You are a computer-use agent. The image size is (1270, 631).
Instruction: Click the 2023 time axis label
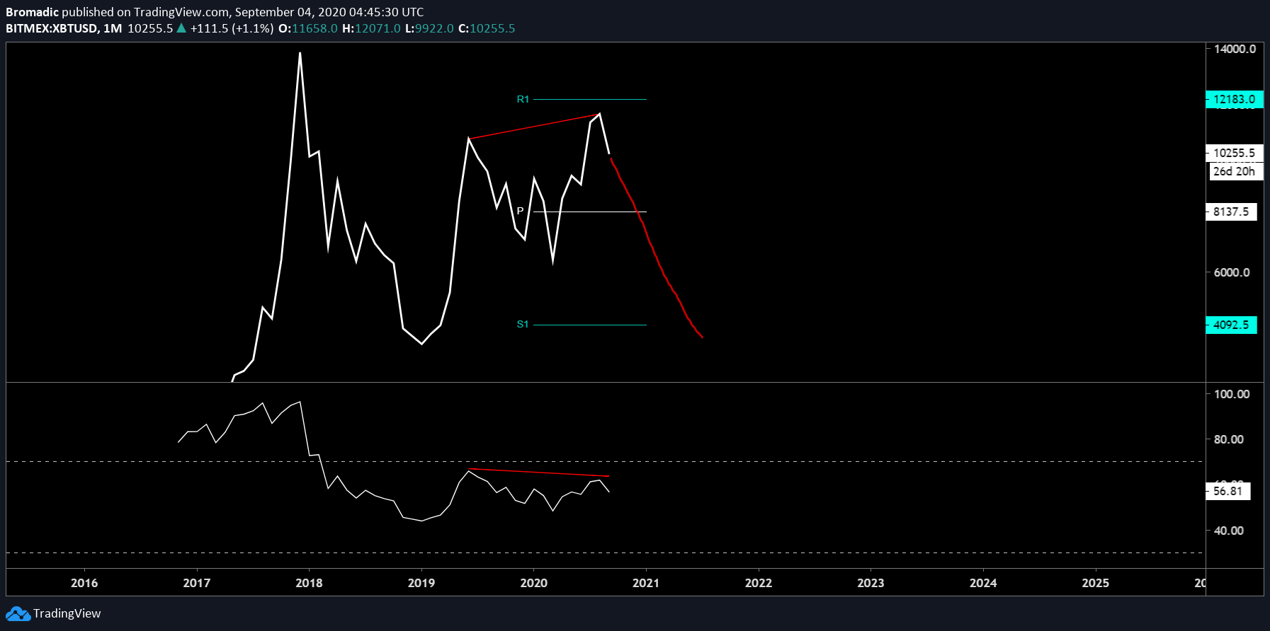[x=871, y=583]
